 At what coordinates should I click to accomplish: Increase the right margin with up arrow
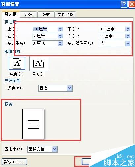(128, 35)
